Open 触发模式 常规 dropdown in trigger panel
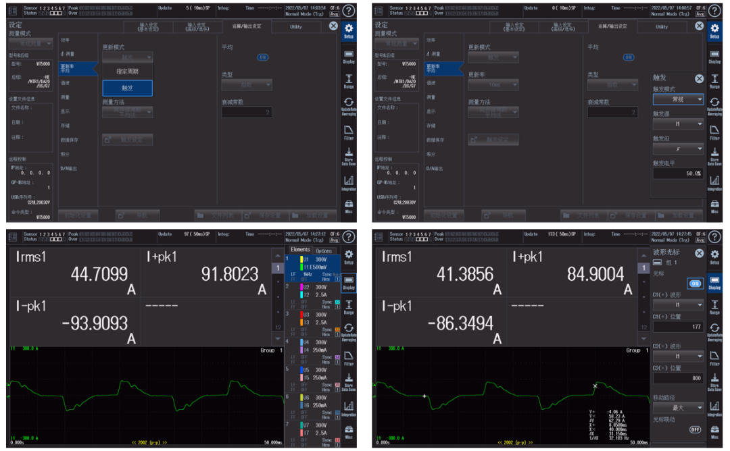This screenshot has height=451, width=730. pos(678,99)
